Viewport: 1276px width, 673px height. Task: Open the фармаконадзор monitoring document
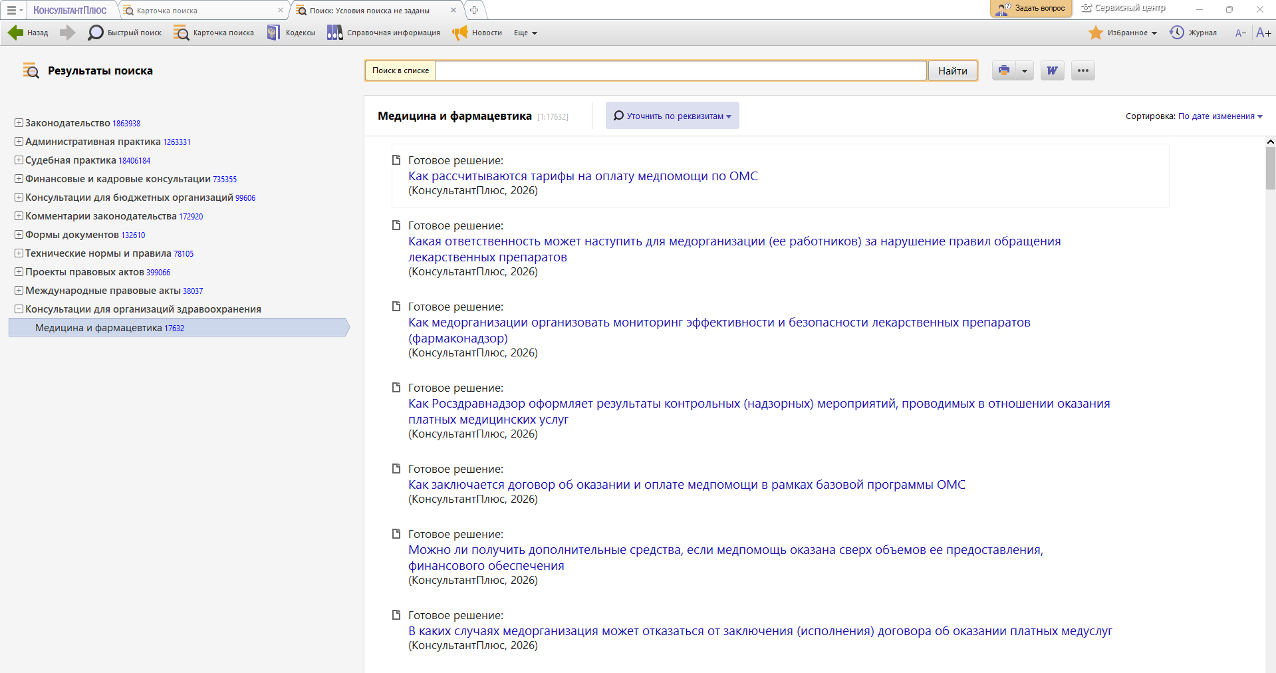tap(719, 331)
